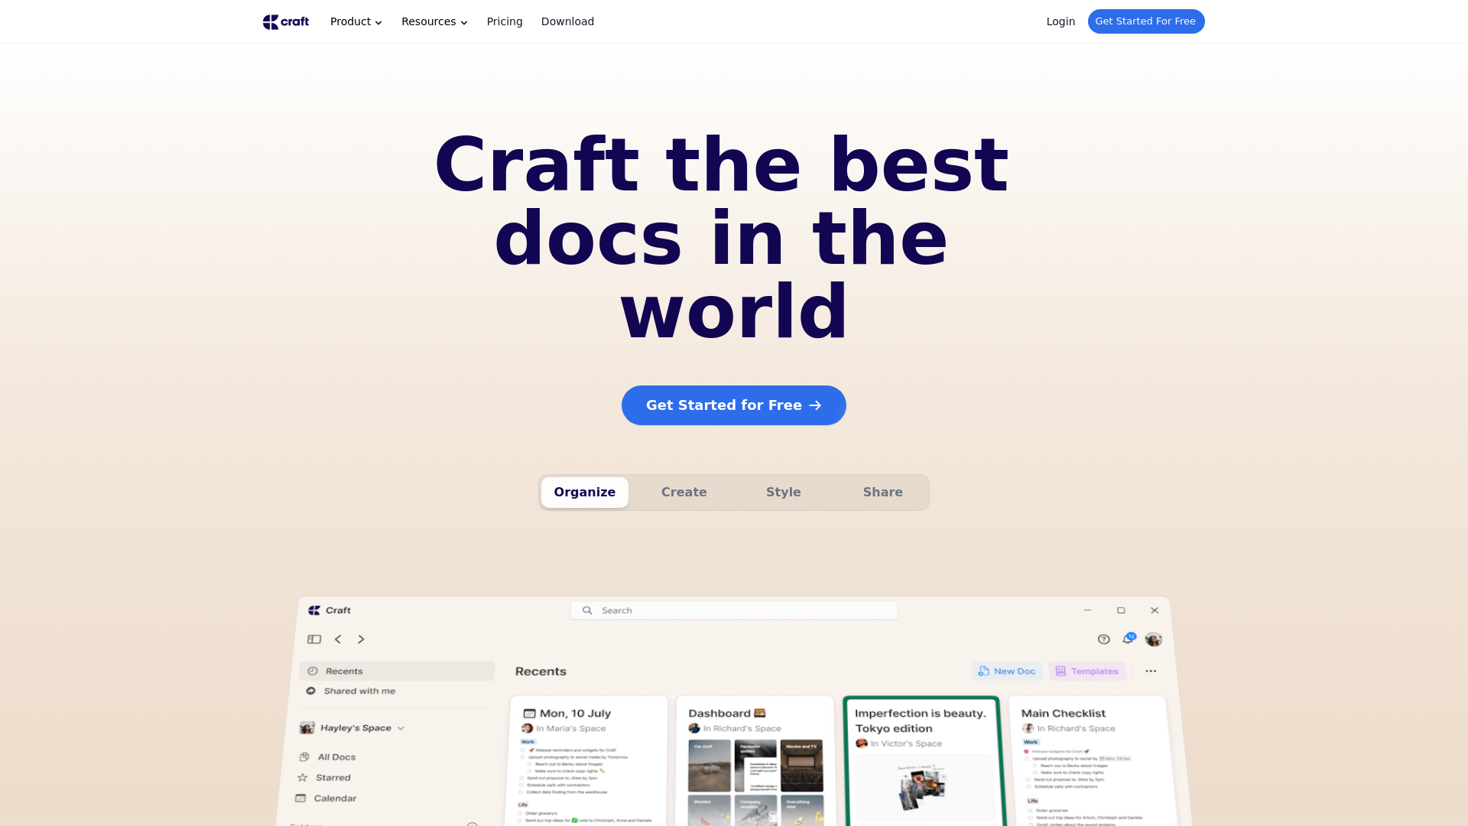
Task: Select the Organize tab
Action: tap(585, 493)
